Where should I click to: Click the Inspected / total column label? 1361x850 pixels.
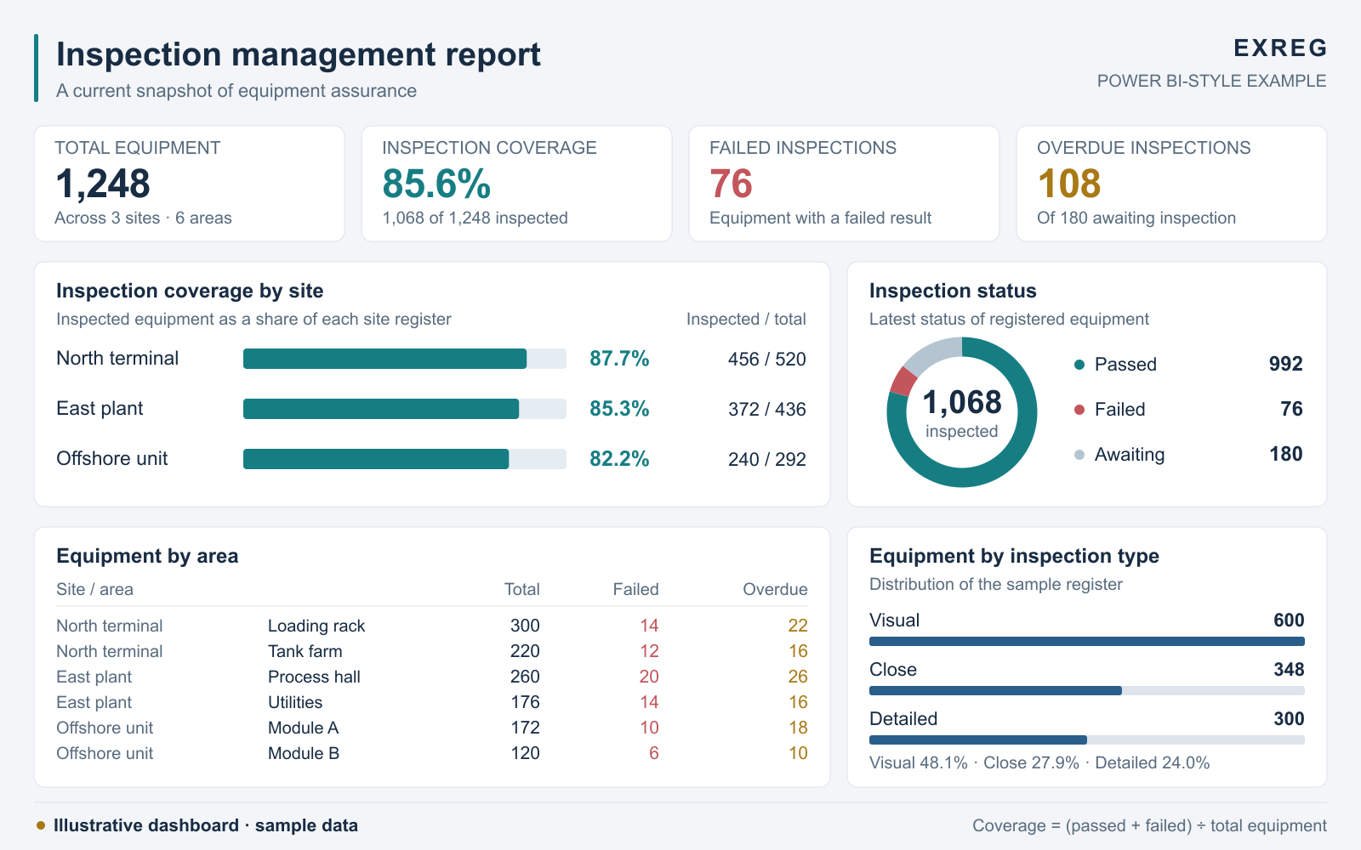pyautogui.click(x=746, y=319)
